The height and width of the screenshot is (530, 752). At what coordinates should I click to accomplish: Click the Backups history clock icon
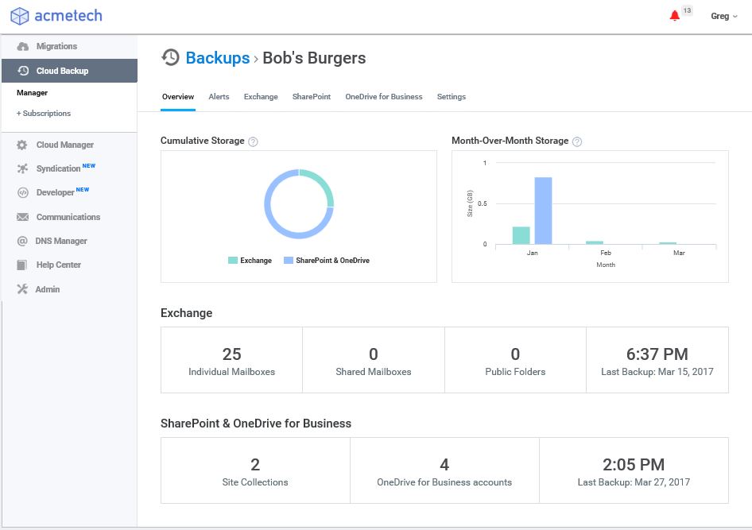[x=170, y=57]
